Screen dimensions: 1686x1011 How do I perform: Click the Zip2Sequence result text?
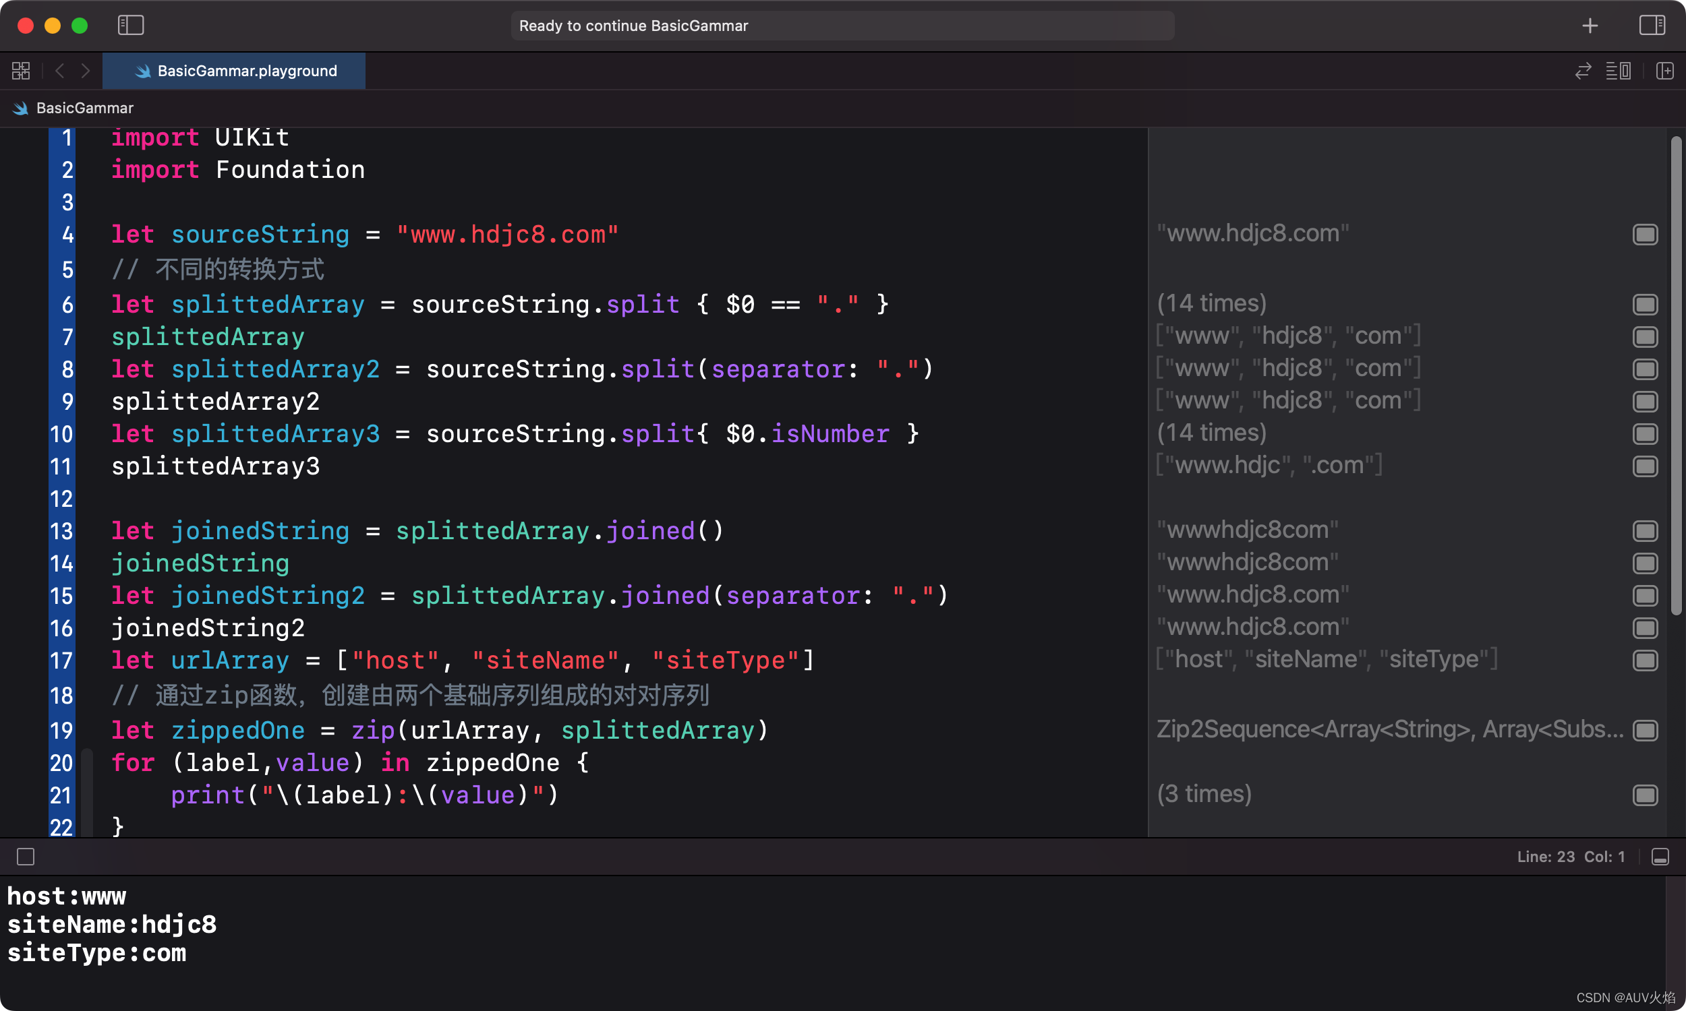coord(1389,730)
